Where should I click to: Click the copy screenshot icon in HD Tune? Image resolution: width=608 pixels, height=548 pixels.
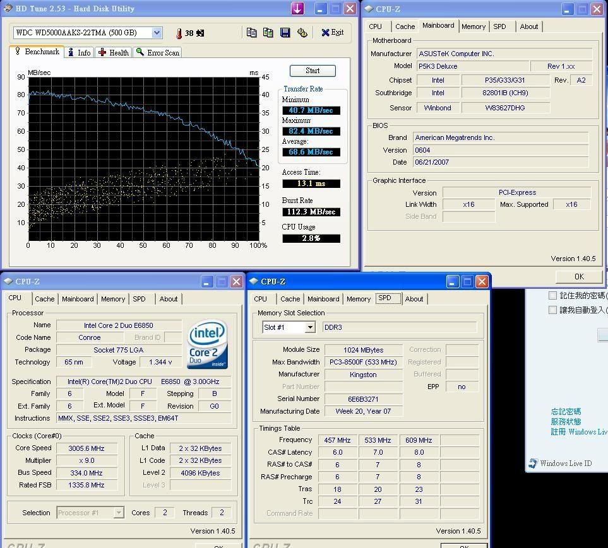(x=268, y=33)
